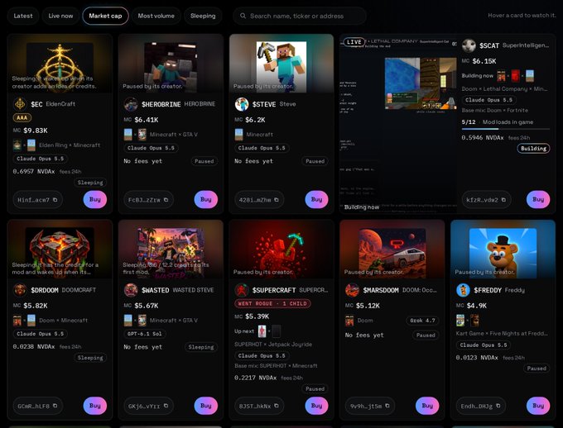Copy the kfzR_vdw2 address icon
This screenshot has width=563, height=428.
point(503,200)
